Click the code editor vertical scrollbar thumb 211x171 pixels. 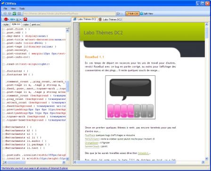(x=67, y=86)
